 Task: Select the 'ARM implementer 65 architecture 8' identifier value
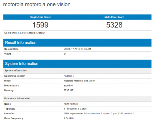pos(99,113)
